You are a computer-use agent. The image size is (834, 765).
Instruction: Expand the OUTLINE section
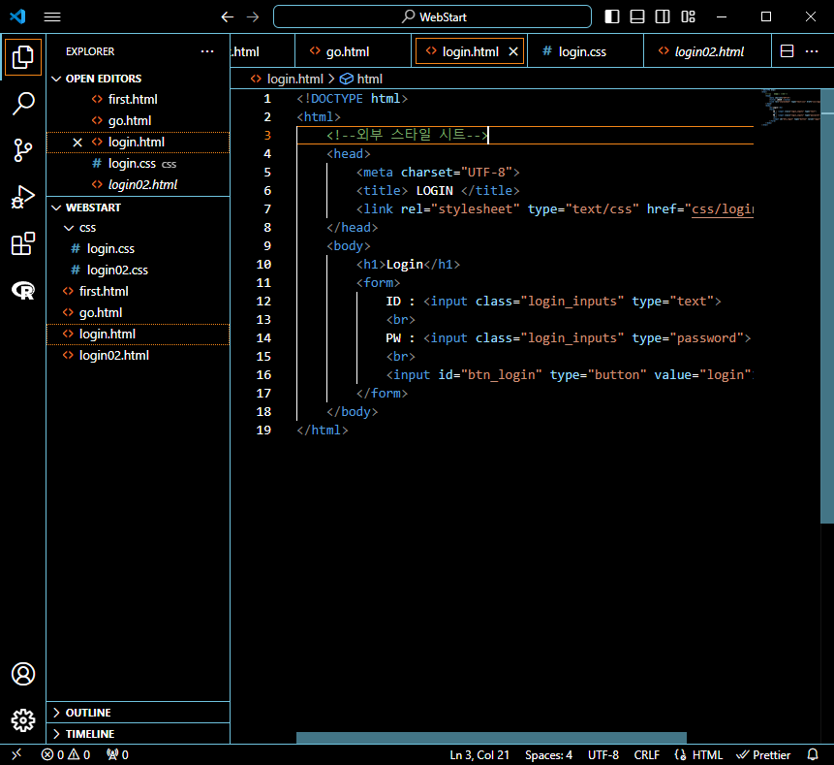pos(139,713)
